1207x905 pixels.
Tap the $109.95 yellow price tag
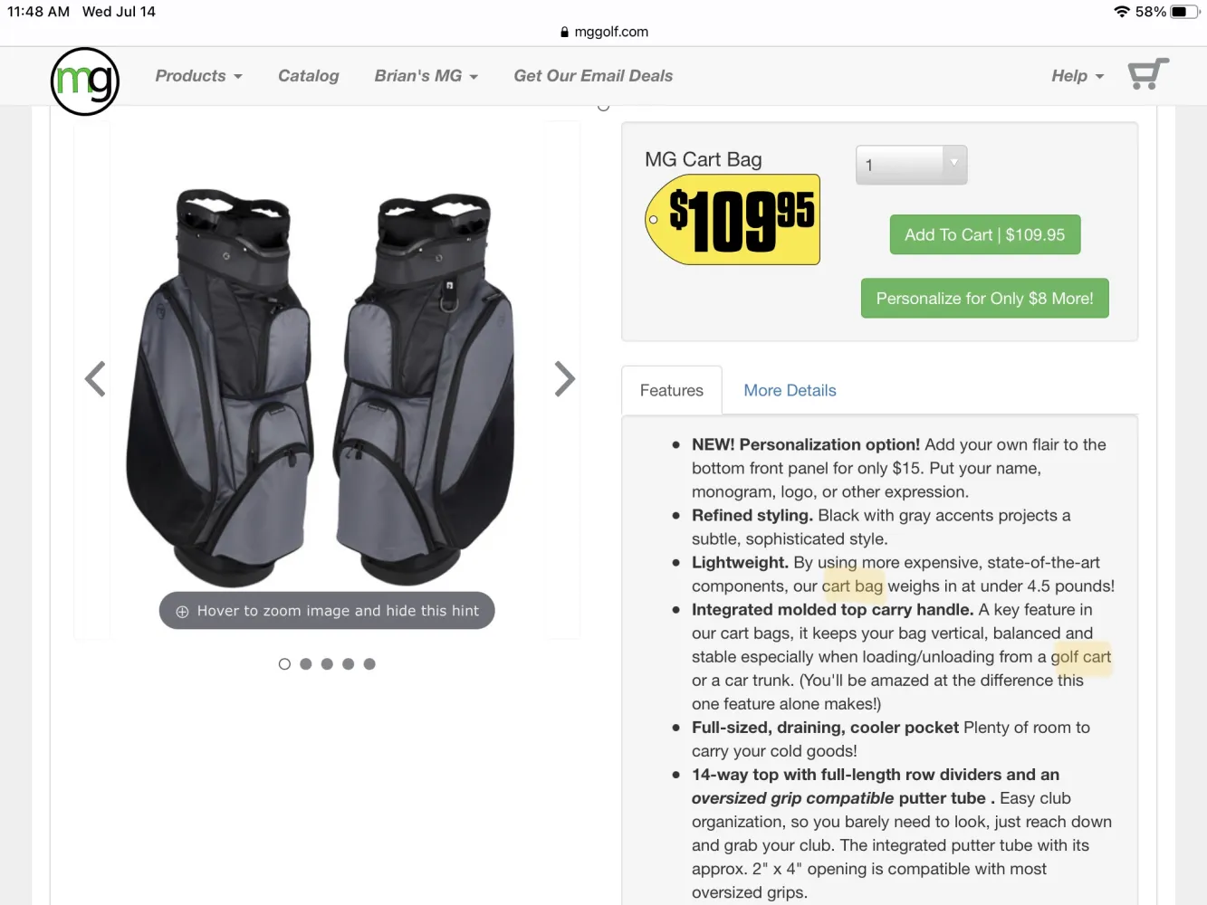pyautogui.click(x=733, y=220)
